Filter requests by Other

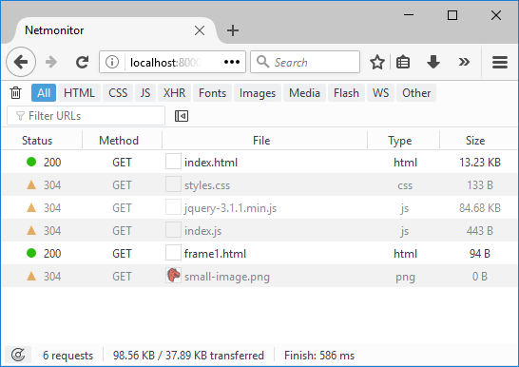click(416, 92)
